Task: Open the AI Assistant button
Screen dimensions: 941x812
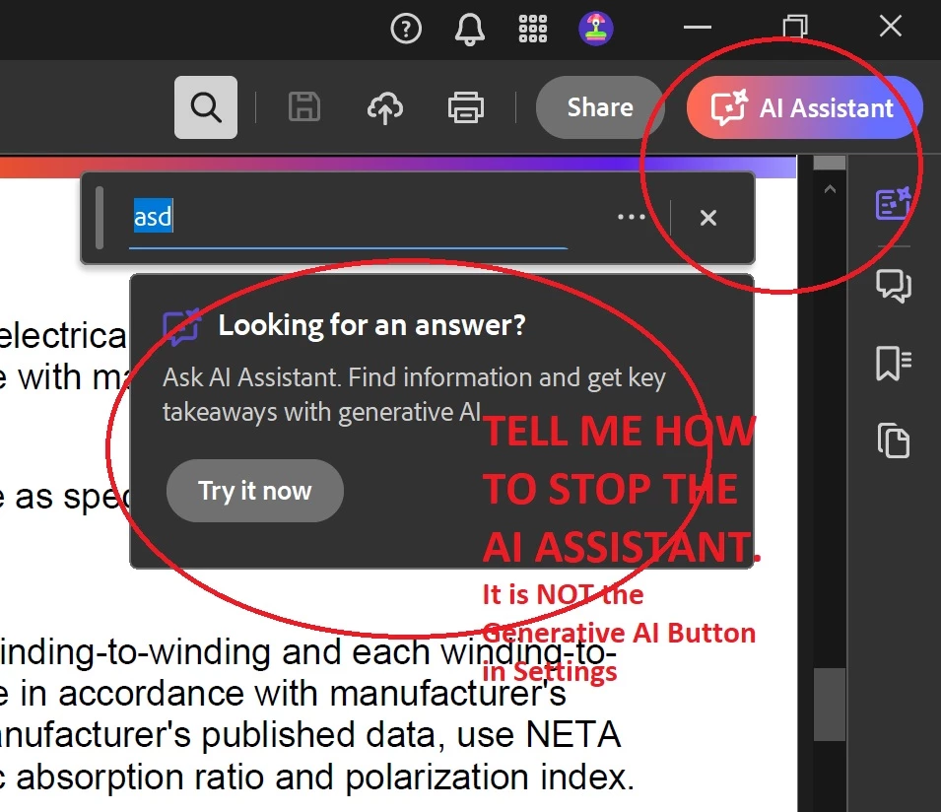Action: 804,107
